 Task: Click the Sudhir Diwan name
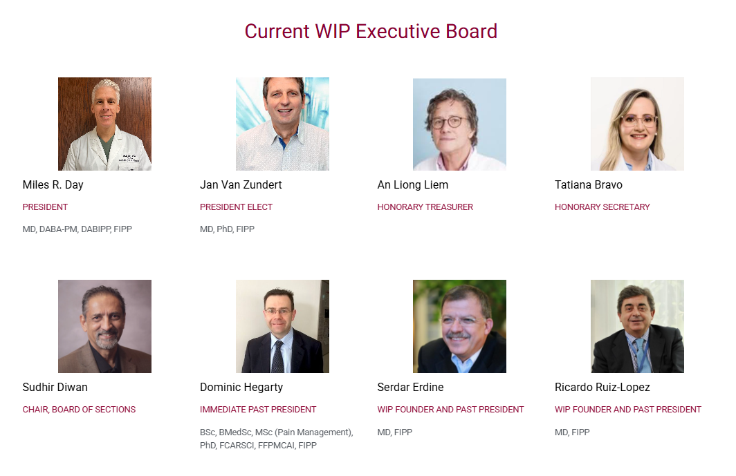[x=55, y=387]
